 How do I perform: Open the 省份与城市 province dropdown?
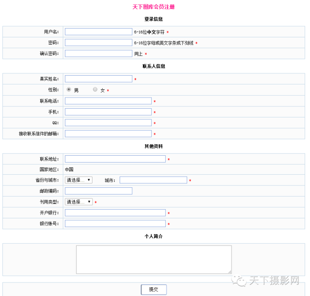(78, 180)
